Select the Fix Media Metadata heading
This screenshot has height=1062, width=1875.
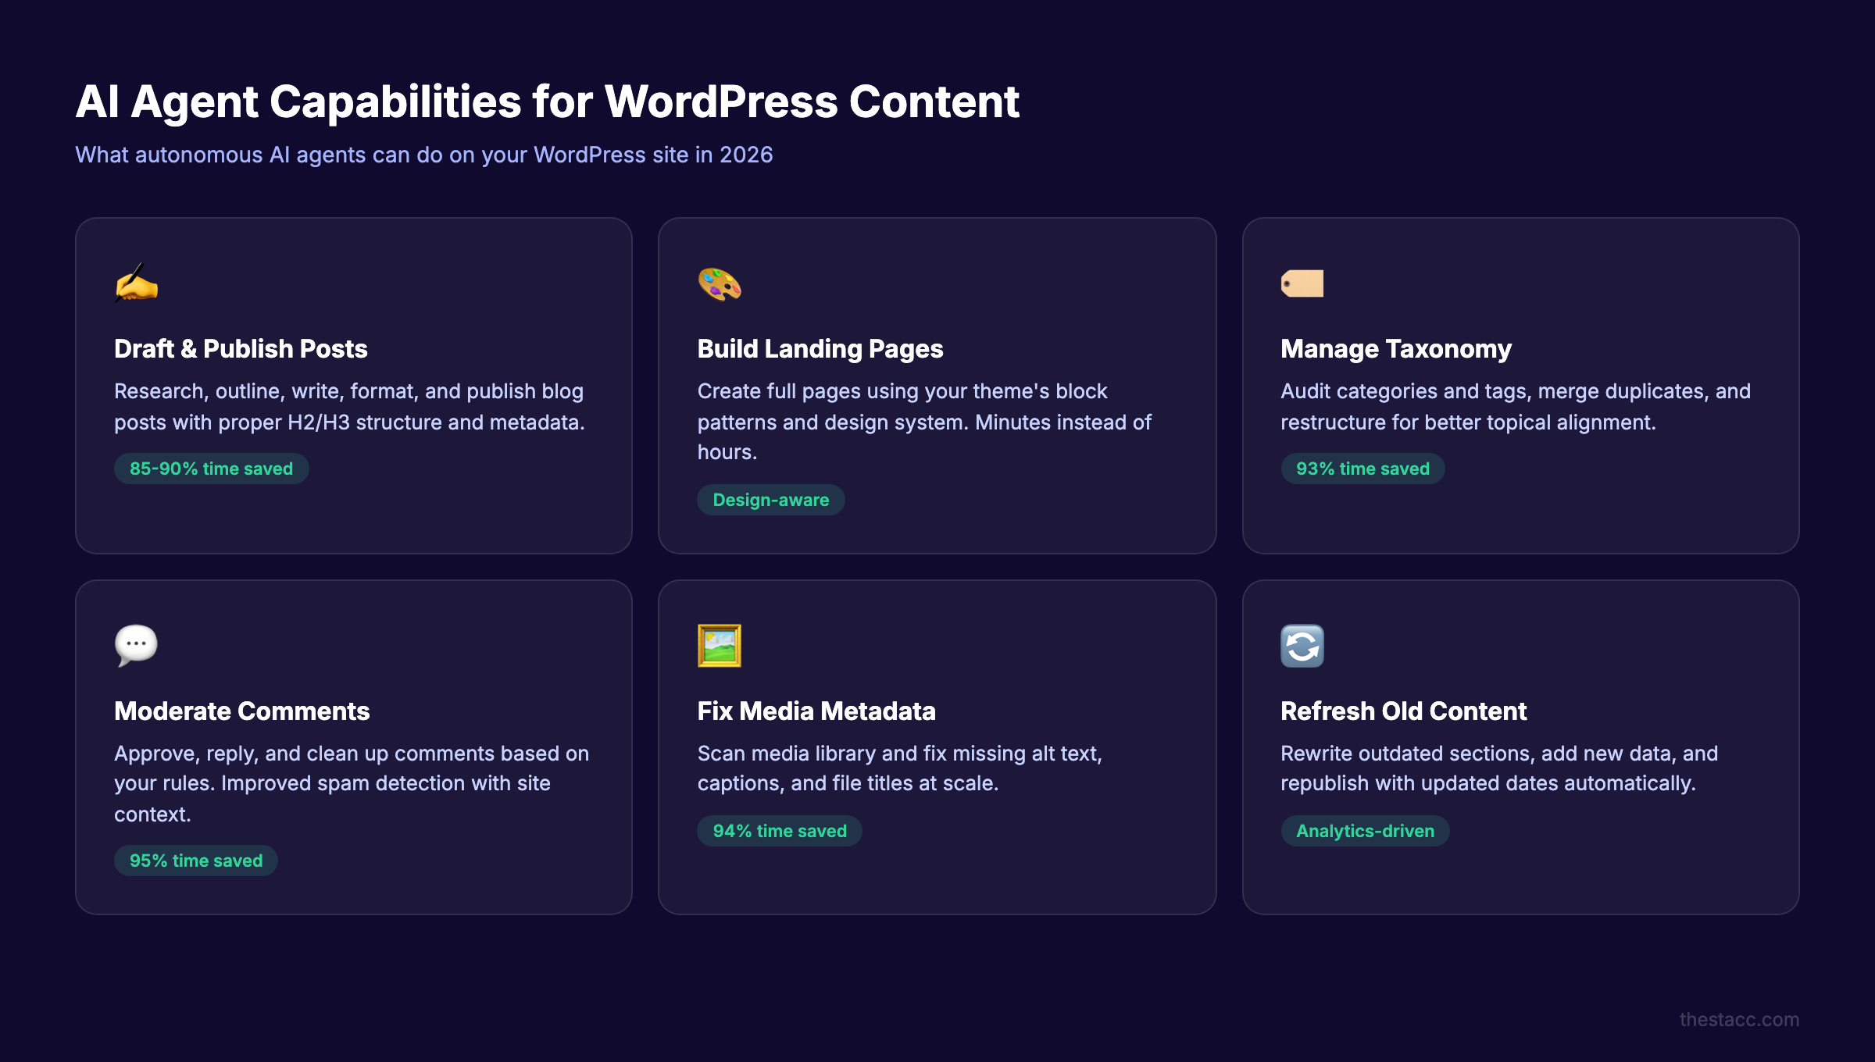pos(816,711)
